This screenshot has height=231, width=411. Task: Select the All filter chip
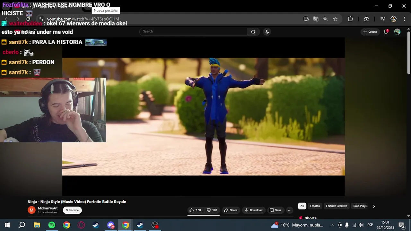302,206
